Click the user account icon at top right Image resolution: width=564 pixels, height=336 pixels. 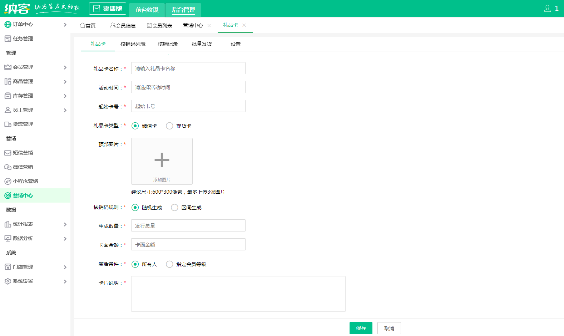[547, 9]
